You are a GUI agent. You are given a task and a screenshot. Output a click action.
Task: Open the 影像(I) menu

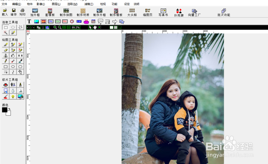coord(41,4)
